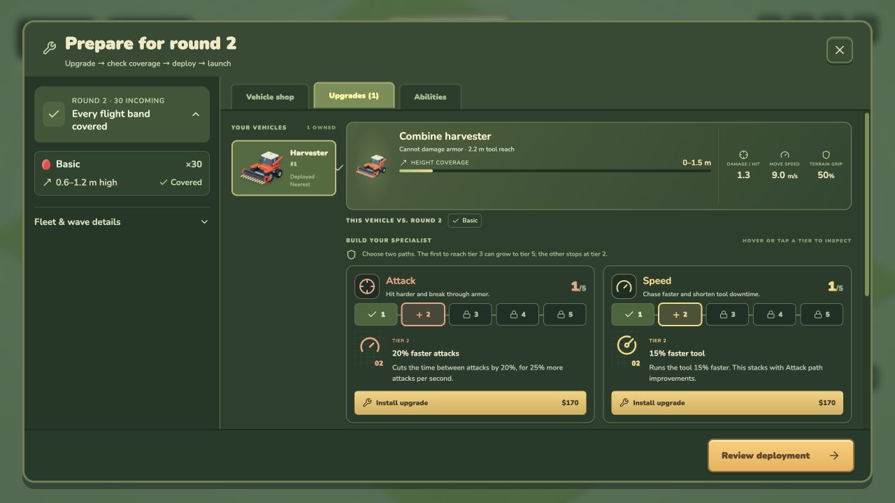Collapse the Every flight band covered panel
895x503 pixels.
tap(196, 115)
